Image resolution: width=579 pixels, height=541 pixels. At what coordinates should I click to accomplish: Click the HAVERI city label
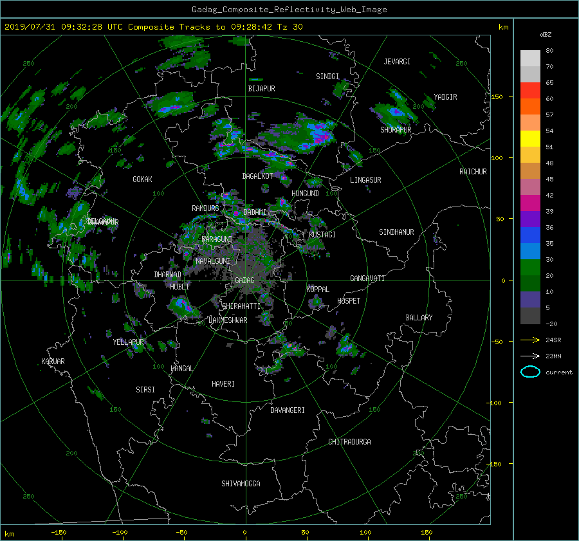[x=223, y=384]
